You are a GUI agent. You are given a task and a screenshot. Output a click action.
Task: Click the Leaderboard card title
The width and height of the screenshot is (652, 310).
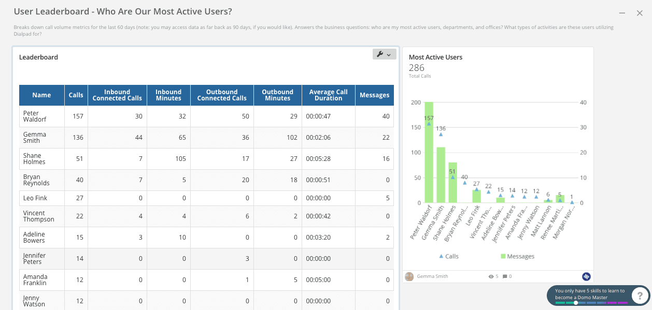[x=38, y=57]
